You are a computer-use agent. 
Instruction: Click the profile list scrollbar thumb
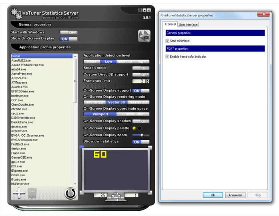(x=75, y=81)
